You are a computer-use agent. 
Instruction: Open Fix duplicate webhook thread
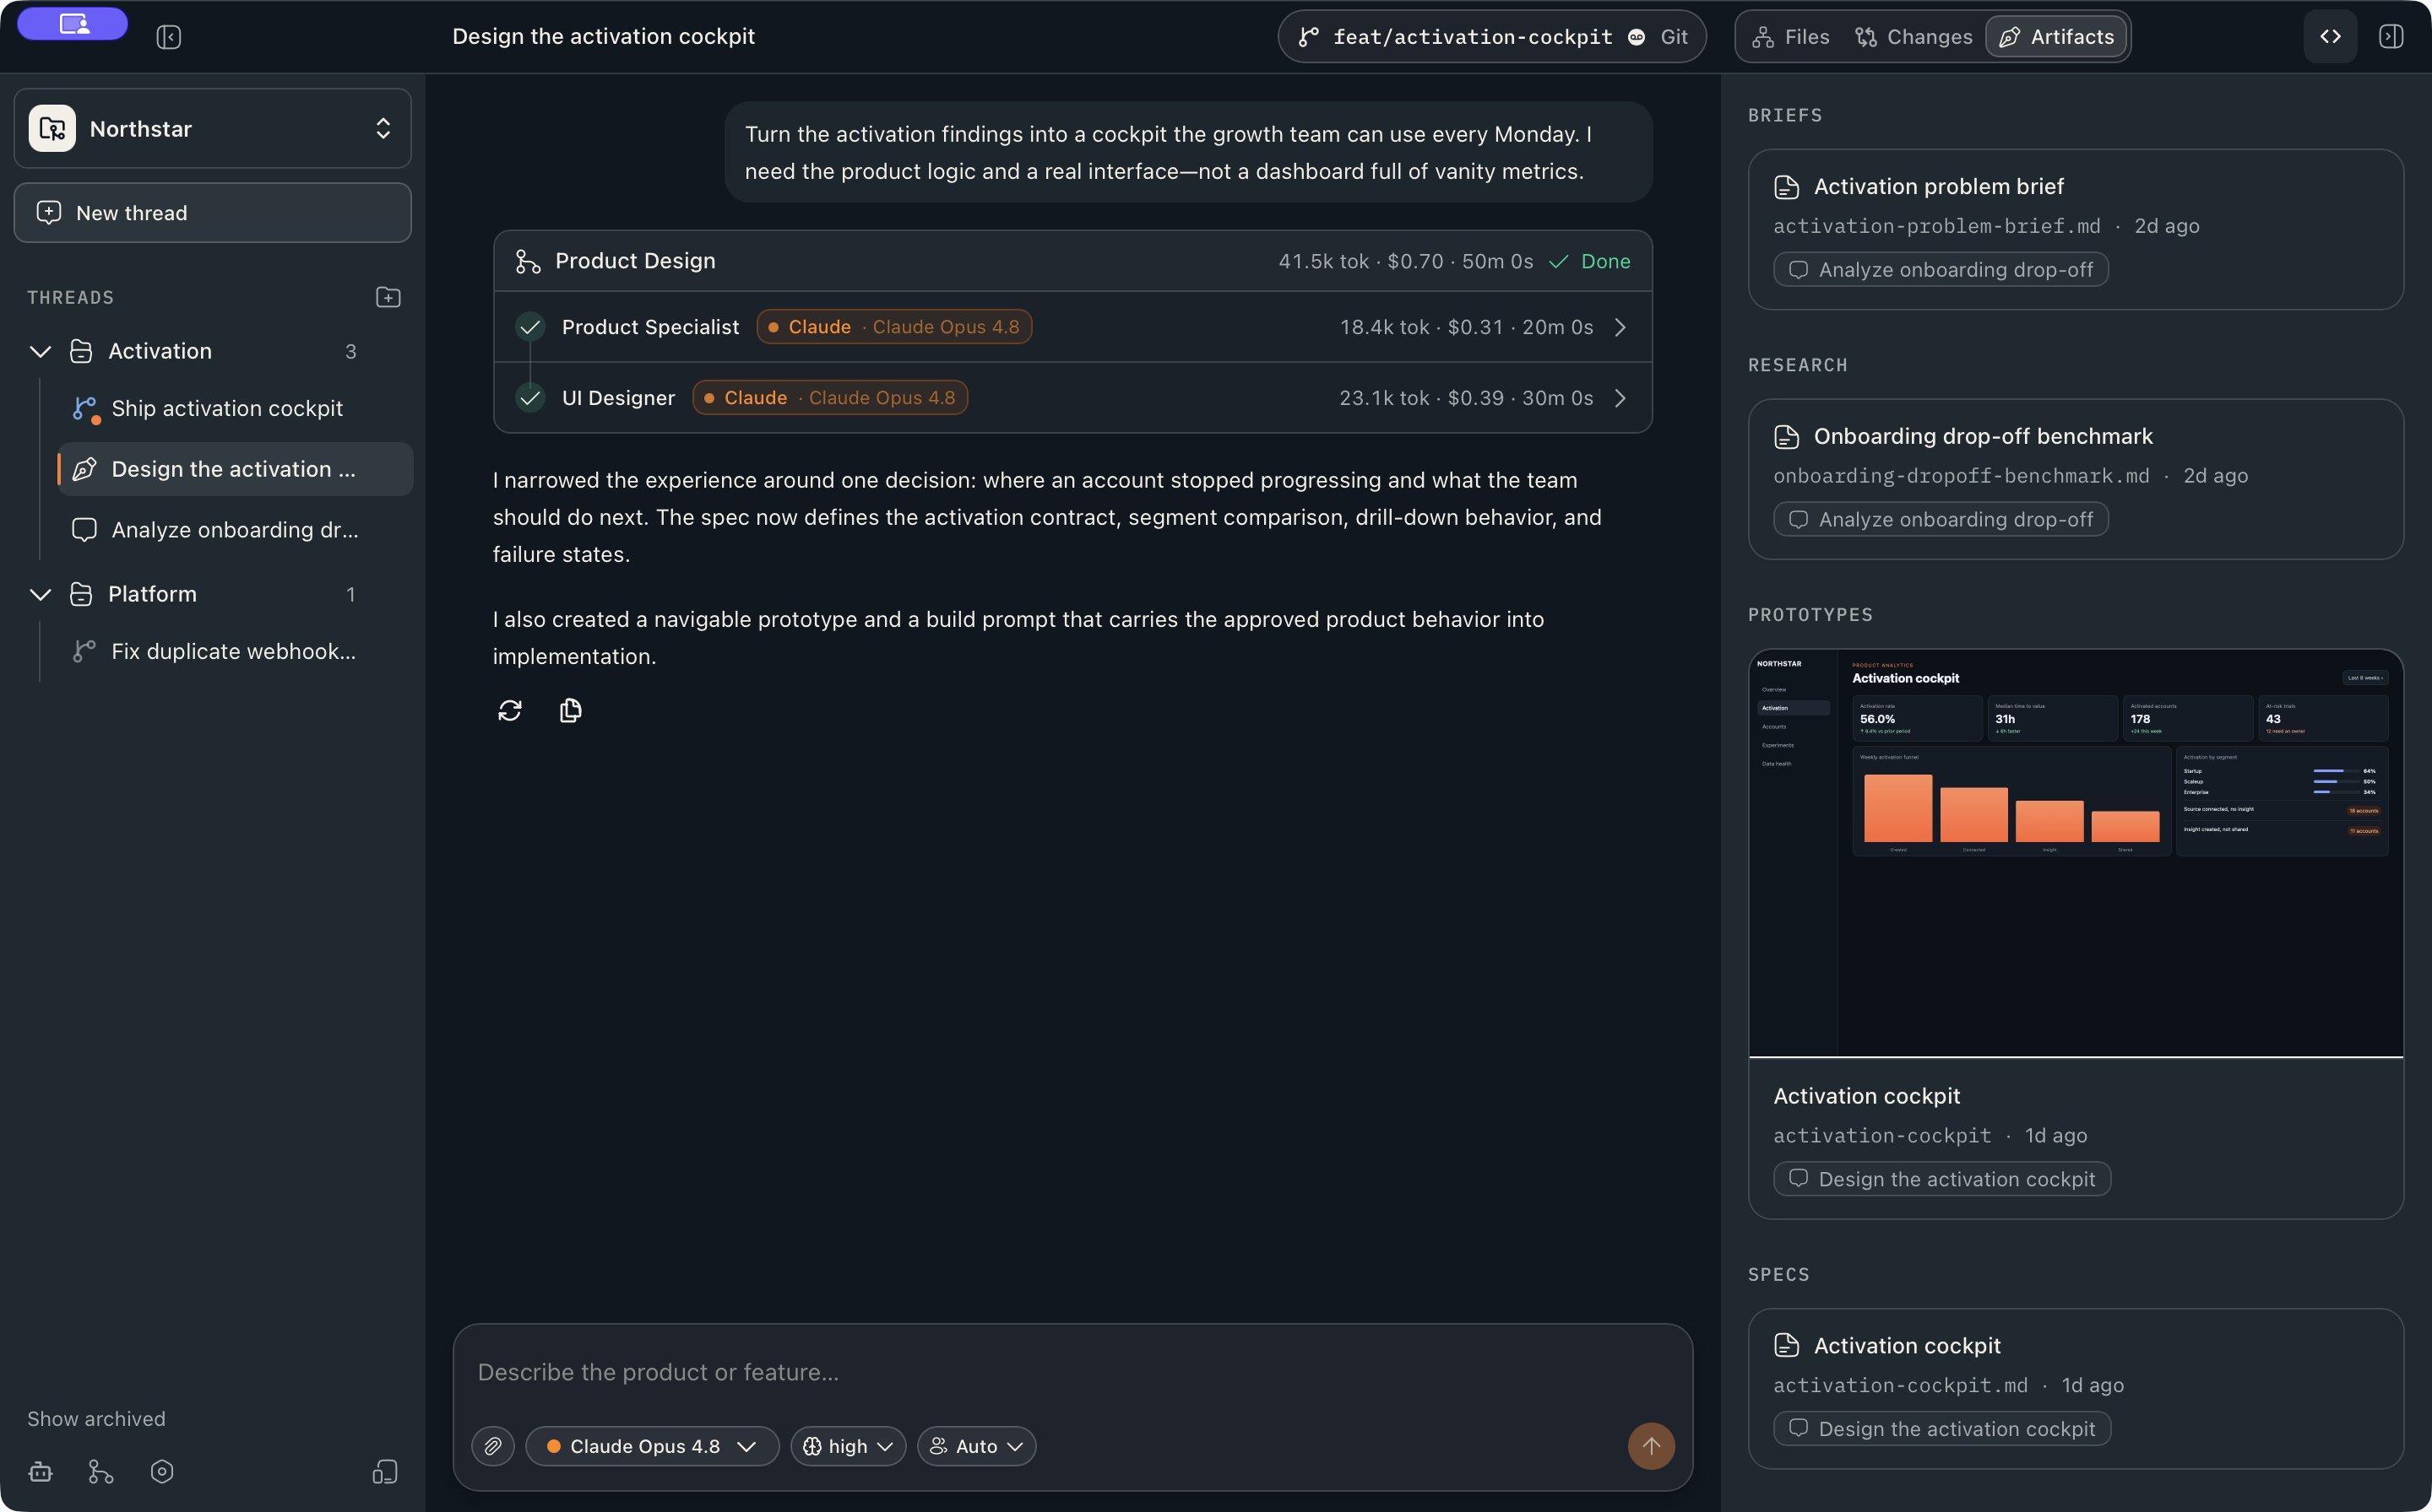[x=236, y=651]
